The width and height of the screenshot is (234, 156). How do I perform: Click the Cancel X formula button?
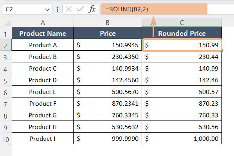[x=68, y=9]
